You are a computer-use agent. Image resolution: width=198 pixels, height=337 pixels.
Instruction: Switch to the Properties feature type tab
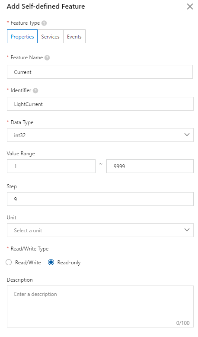(22, 36)
